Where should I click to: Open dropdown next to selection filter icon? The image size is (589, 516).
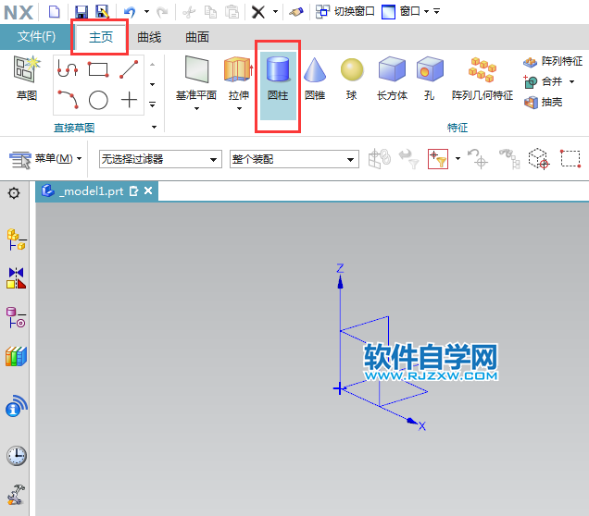(x=457, y=159)
